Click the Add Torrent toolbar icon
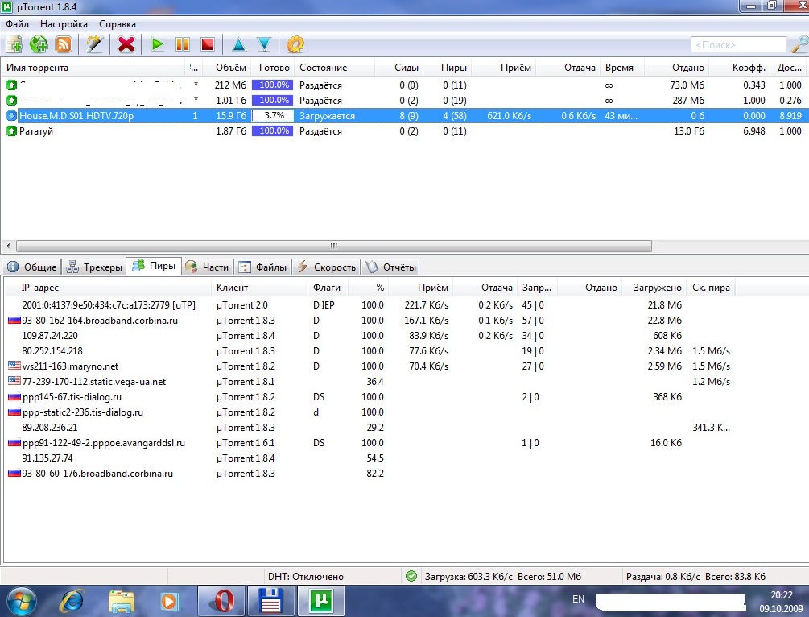809x617 pixels. (14, 44)
